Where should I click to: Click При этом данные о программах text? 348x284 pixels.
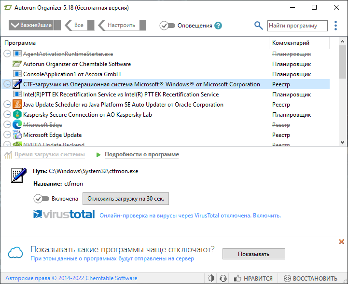[x=112, y=258]
